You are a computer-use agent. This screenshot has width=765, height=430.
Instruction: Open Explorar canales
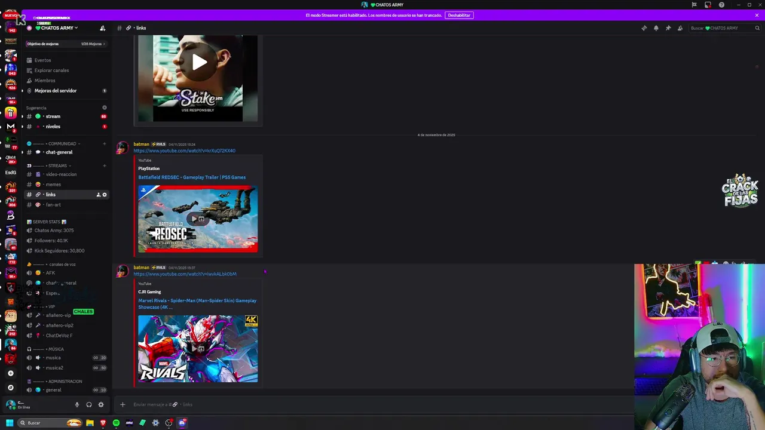coord(51,70)
